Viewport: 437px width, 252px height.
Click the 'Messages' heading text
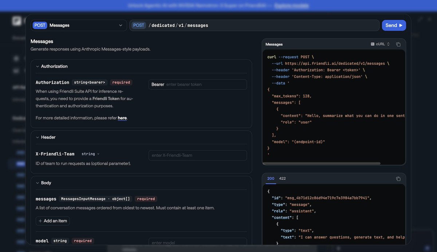(42, 41)
